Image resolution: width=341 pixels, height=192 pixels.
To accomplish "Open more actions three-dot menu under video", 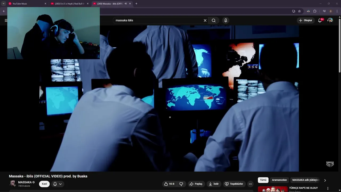I will tap(250, 184).
